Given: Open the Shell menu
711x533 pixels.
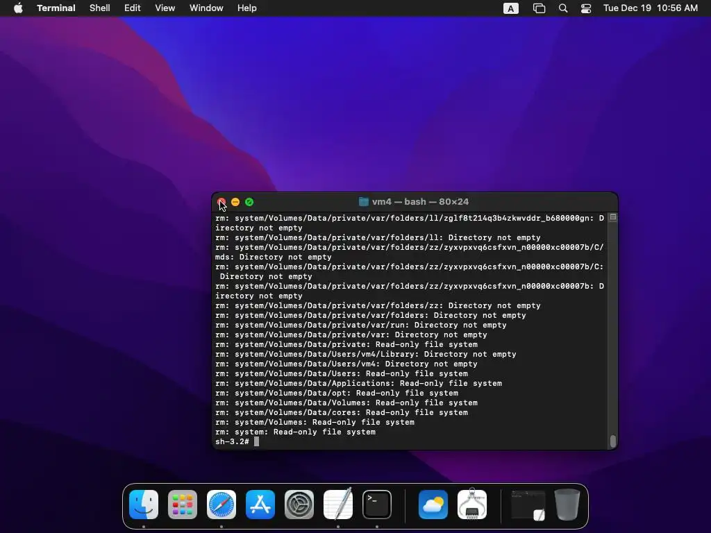Looking at the screenshot, I should coord(100,8).
